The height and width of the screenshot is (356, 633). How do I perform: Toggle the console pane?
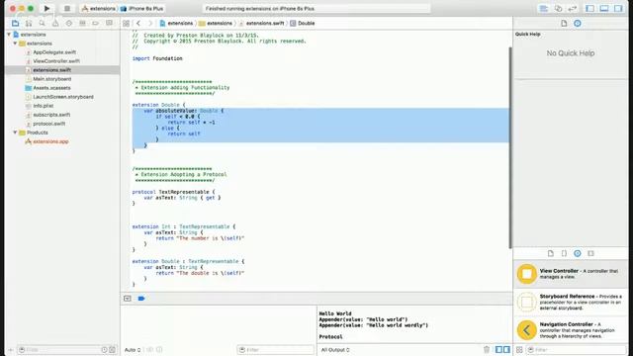(x=506, y=349)
